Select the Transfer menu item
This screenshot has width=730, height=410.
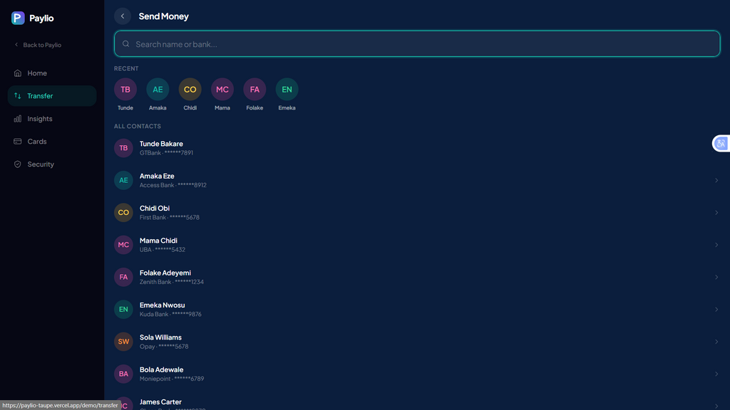click(x=52, y=96)
